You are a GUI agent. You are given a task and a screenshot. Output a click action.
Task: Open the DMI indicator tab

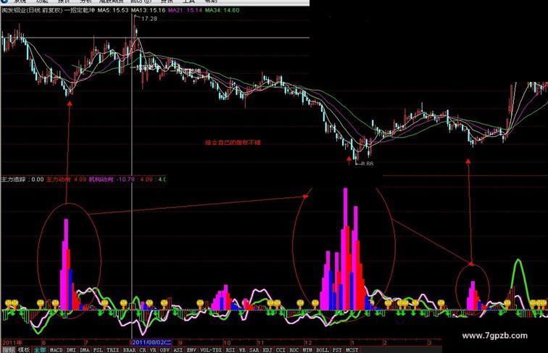(x=71, y=350)
